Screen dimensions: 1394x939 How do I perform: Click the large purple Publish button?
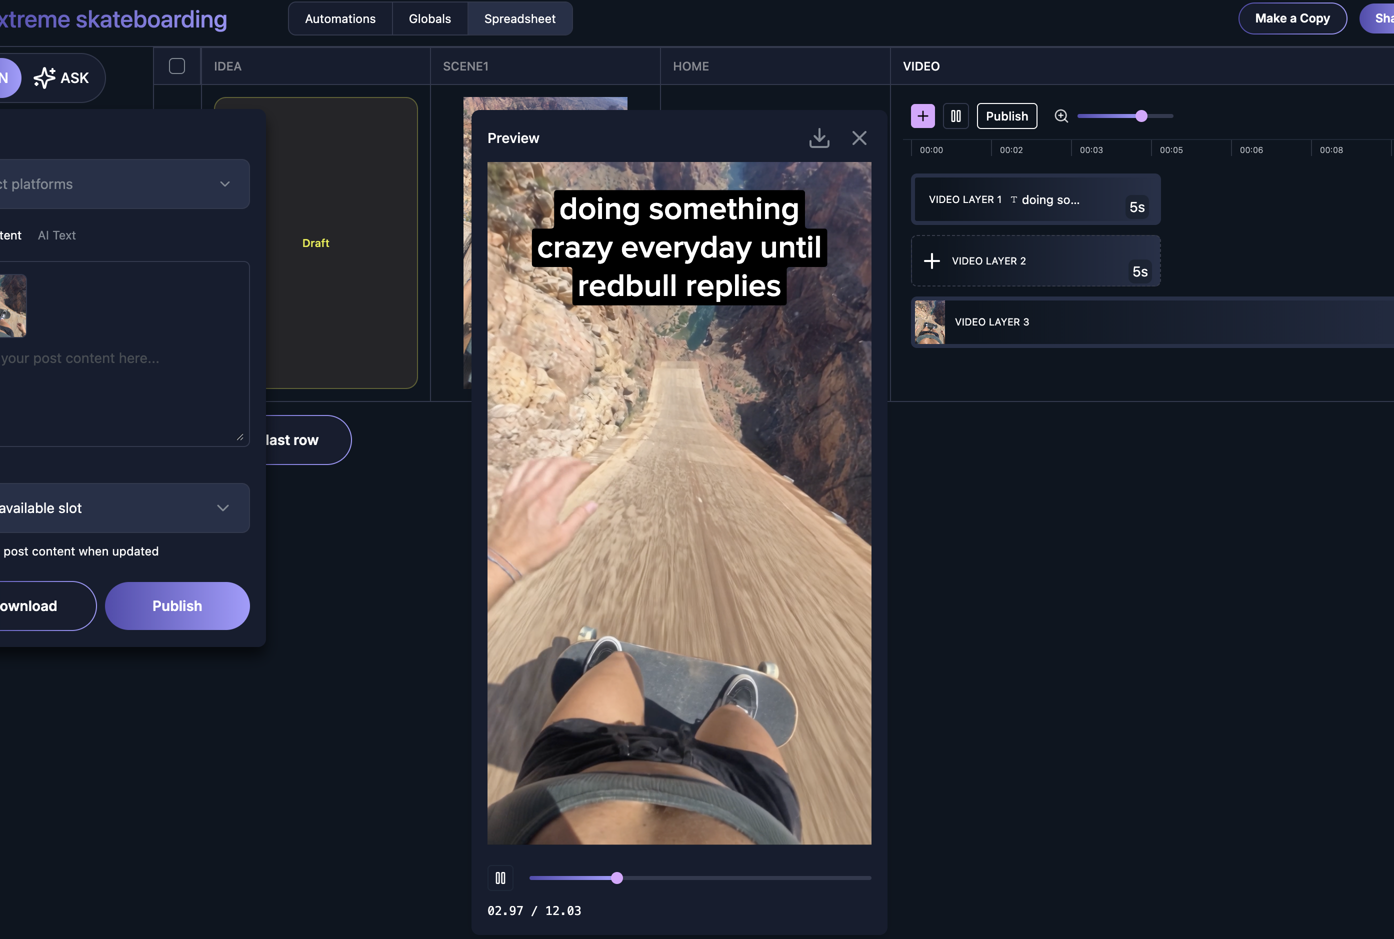click(177, 606)
